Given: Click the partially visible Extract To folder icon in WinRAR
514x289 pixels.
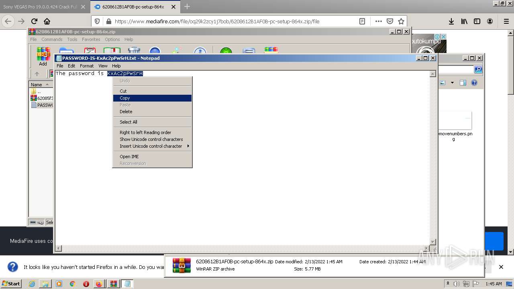Looking at the screenshot, I should pyautogui.click(x=66, y=51).
